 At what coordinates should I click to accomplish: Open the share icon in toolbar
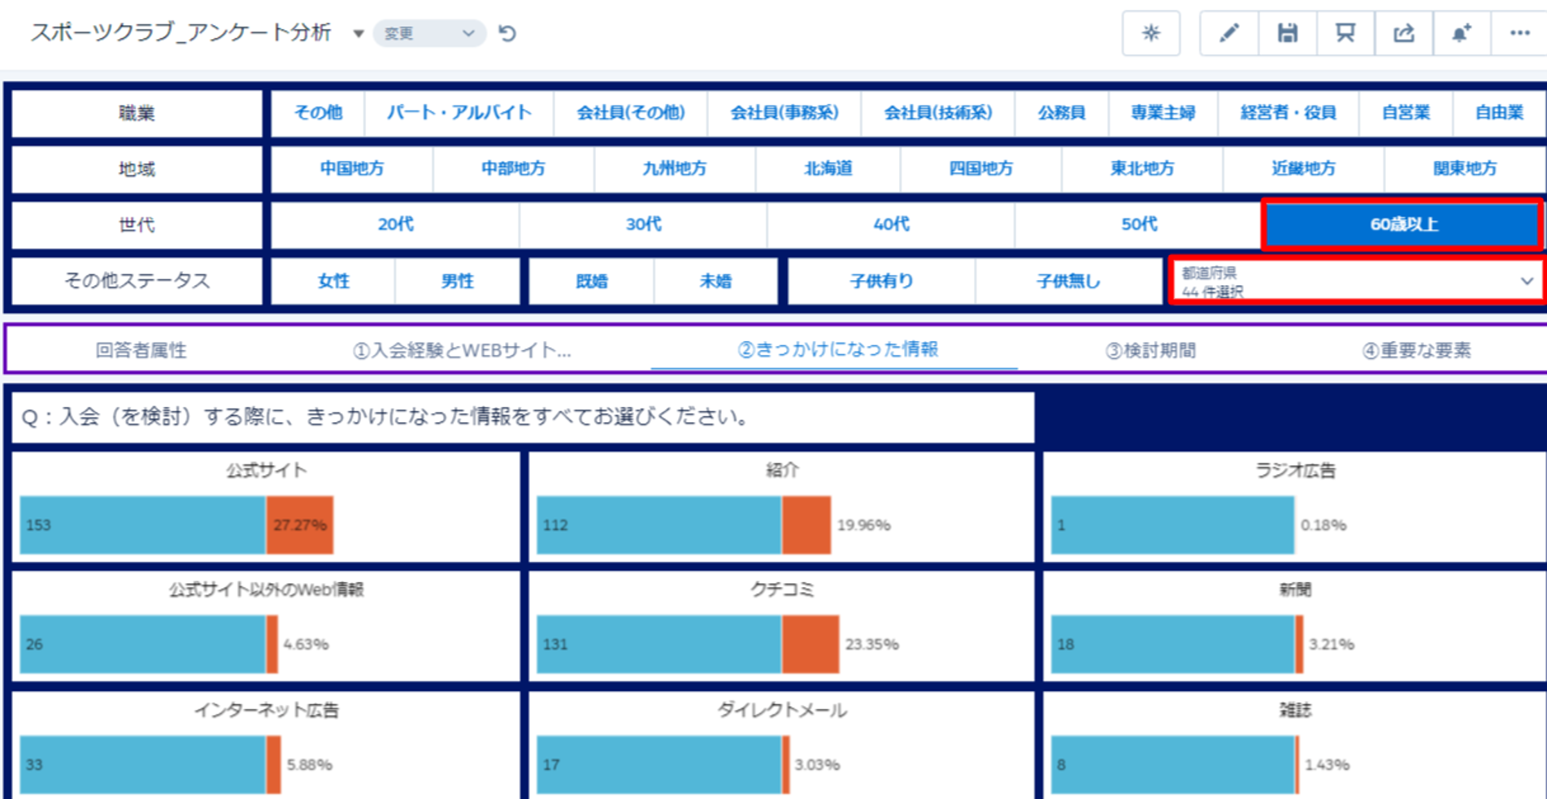coord(1403,33)
